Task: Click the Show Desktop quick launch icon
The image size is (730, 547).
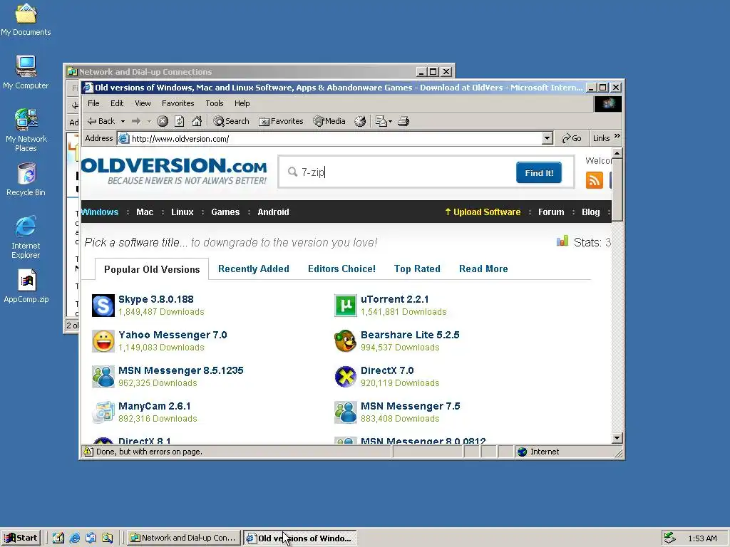Action: (58, 538)
